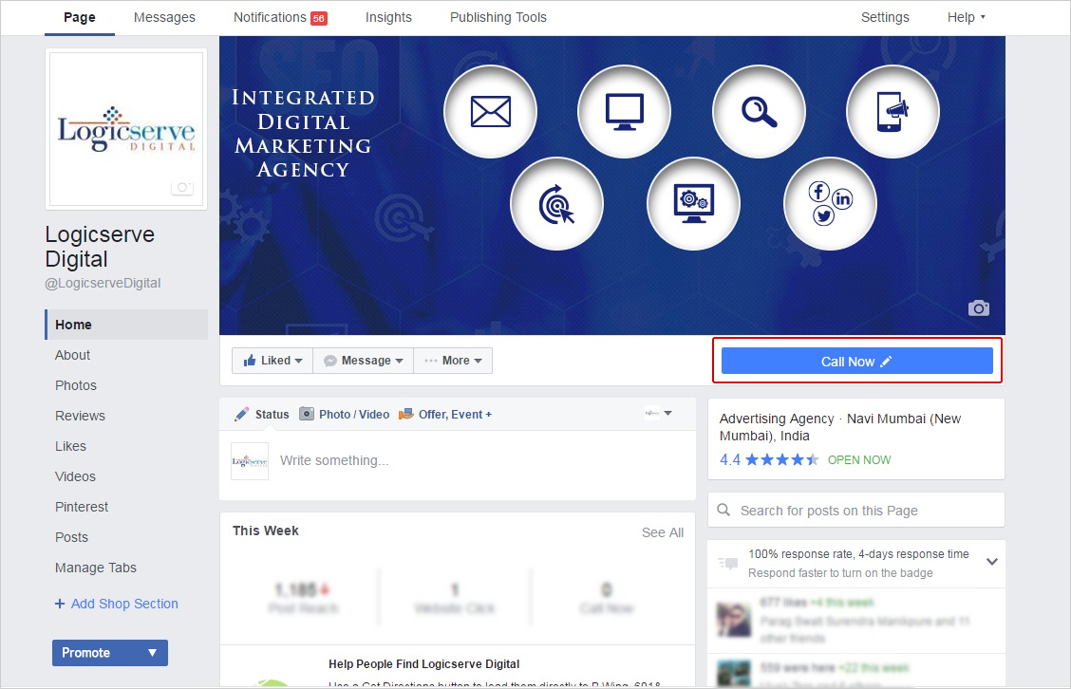This screenshot has width=1071, height=689.
Task: Open Manage Tabs in the sidebar
Action: (96, 568)
